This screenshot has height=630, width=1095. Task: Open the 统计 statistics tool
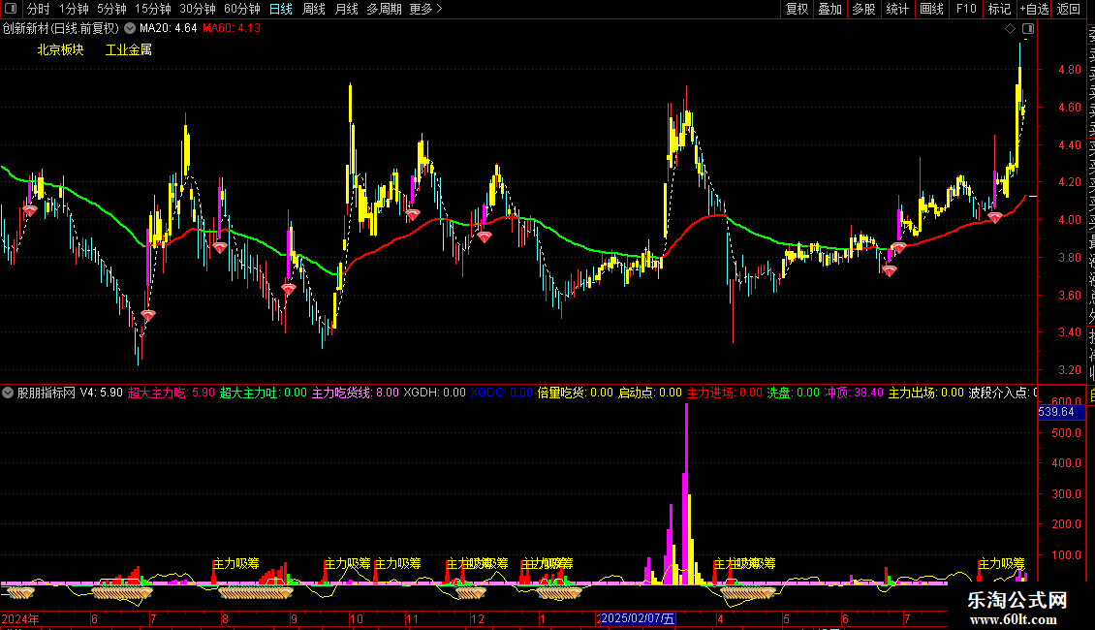point(896,9)
